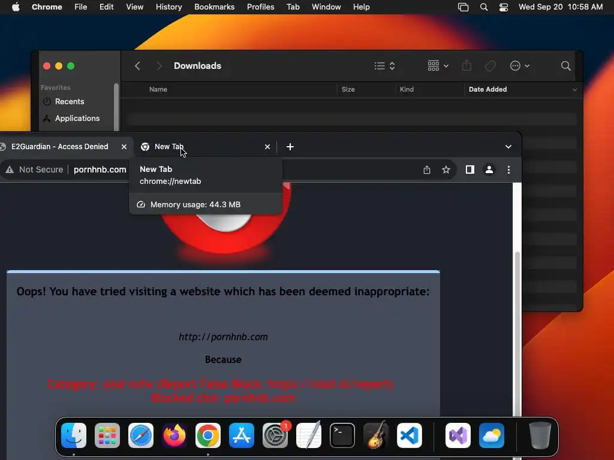The width and height of the screenshot is (614, 460).
Task: Open the History menu
Action: coord(168,7)
